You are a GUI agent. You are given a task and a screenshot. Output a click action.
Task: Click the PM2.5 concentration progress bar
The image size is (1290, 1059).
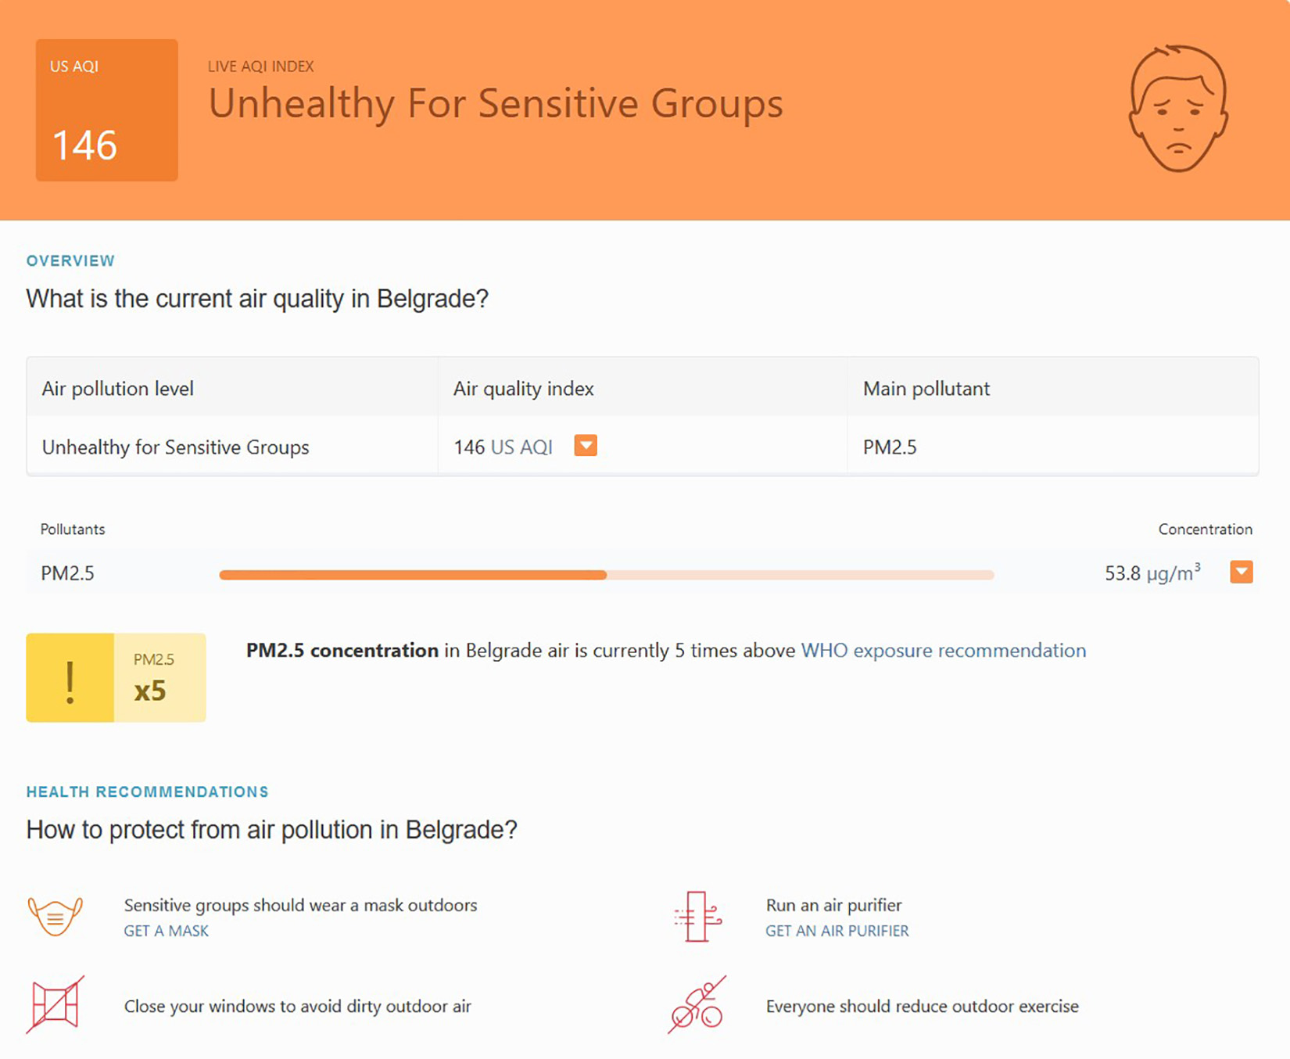(x=606, y=575)
